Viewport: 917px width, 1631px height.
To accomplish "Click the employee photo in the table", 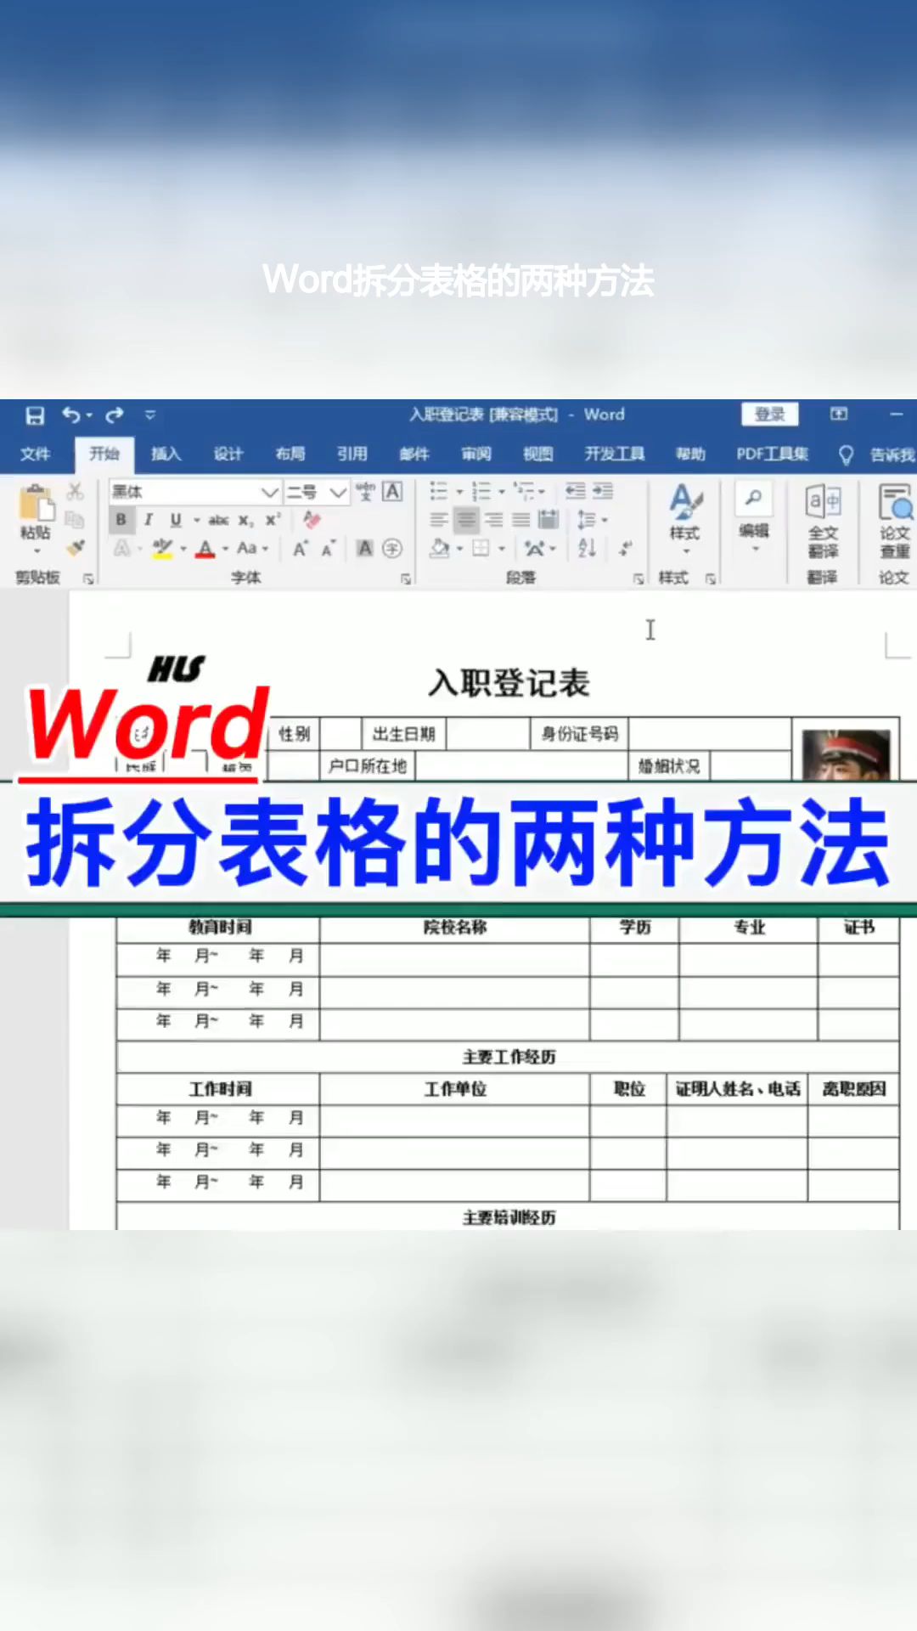I will 846,755.
